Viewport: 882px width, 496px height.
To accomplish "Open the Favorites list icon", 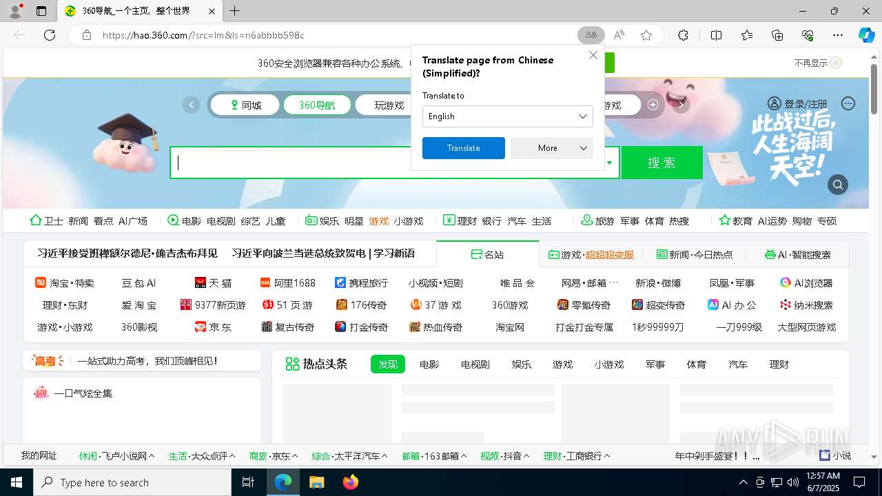I will [x=747, y=35].
